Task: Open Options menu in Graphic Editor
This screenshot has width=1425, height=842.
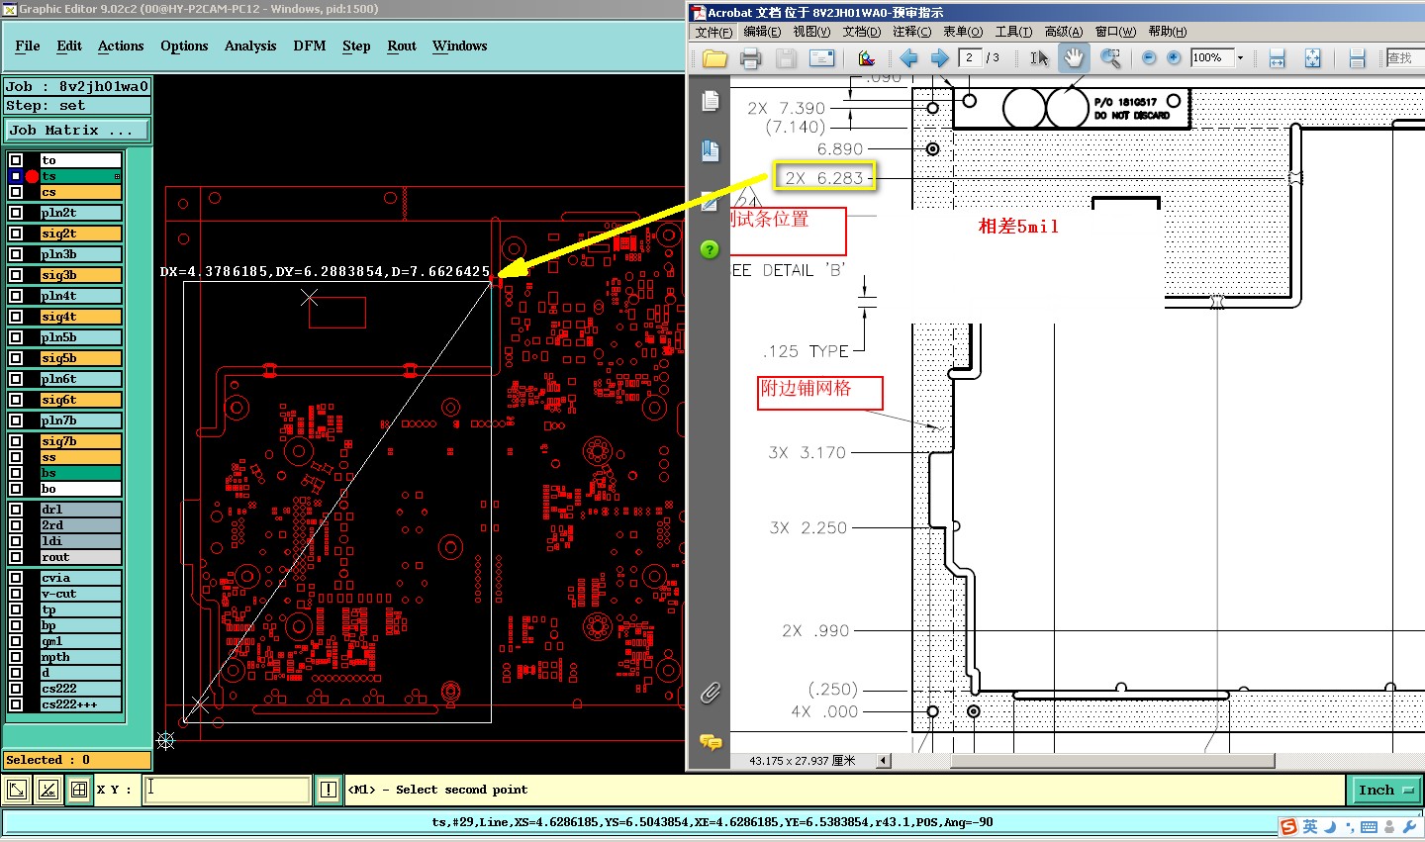Action: click(184, 46)
